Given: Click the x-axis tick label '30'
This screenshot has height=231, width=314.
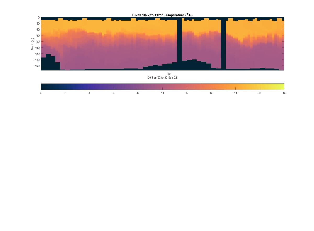Looking at the screenshot, I should [169, 74].
